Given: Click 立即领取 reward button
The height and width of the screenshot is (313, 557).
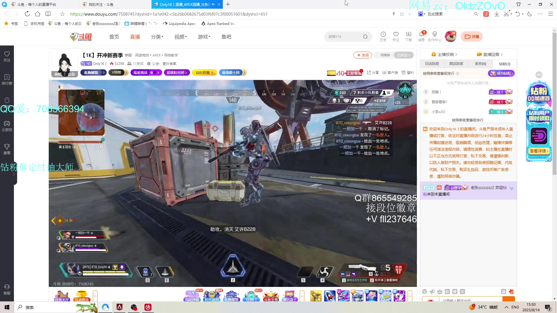Looking at the screenshot, I should [x=354, y=73].
